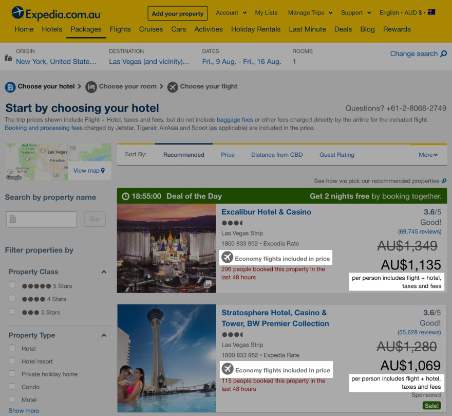Open the Packages tab
The width and height of the screenshot is (452, 416).
pyautogui.click(x=86, y=29)
